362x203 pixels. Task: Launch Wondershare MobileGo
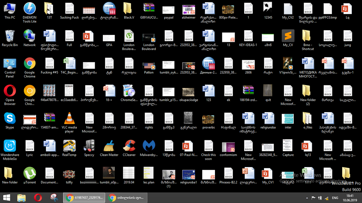(10, 150)
